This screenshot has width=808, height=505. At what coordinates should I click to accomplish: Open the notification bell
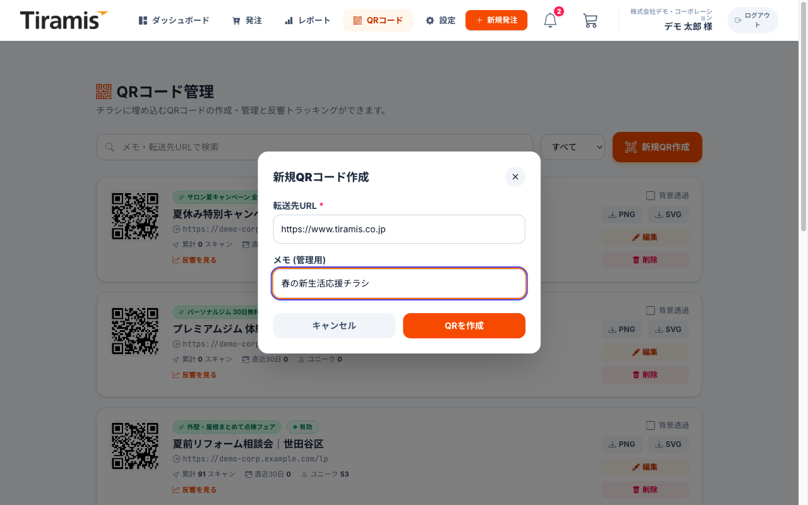click(550, 20)
